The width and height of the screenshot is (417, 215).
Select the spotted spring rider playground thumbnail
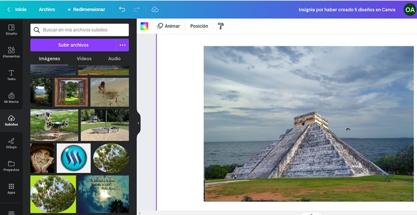(54, 125)
